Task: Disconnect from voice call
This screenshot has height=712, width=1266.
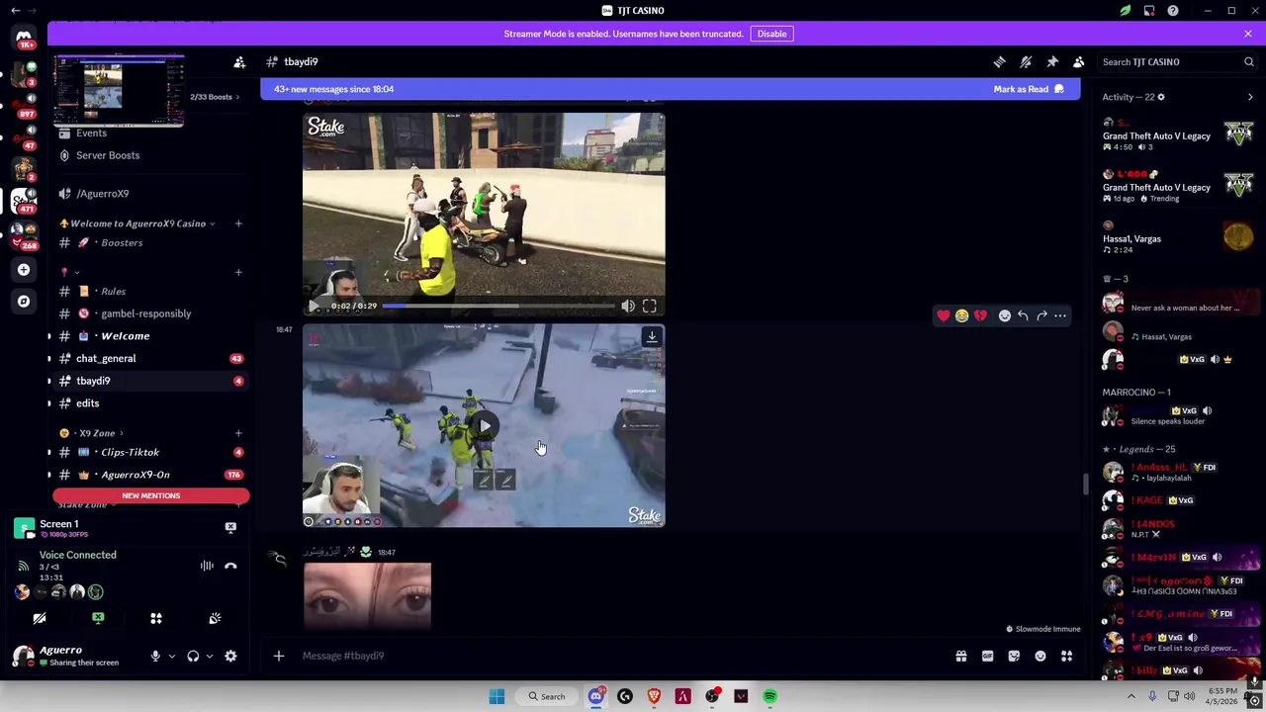Action: point(230,566)
